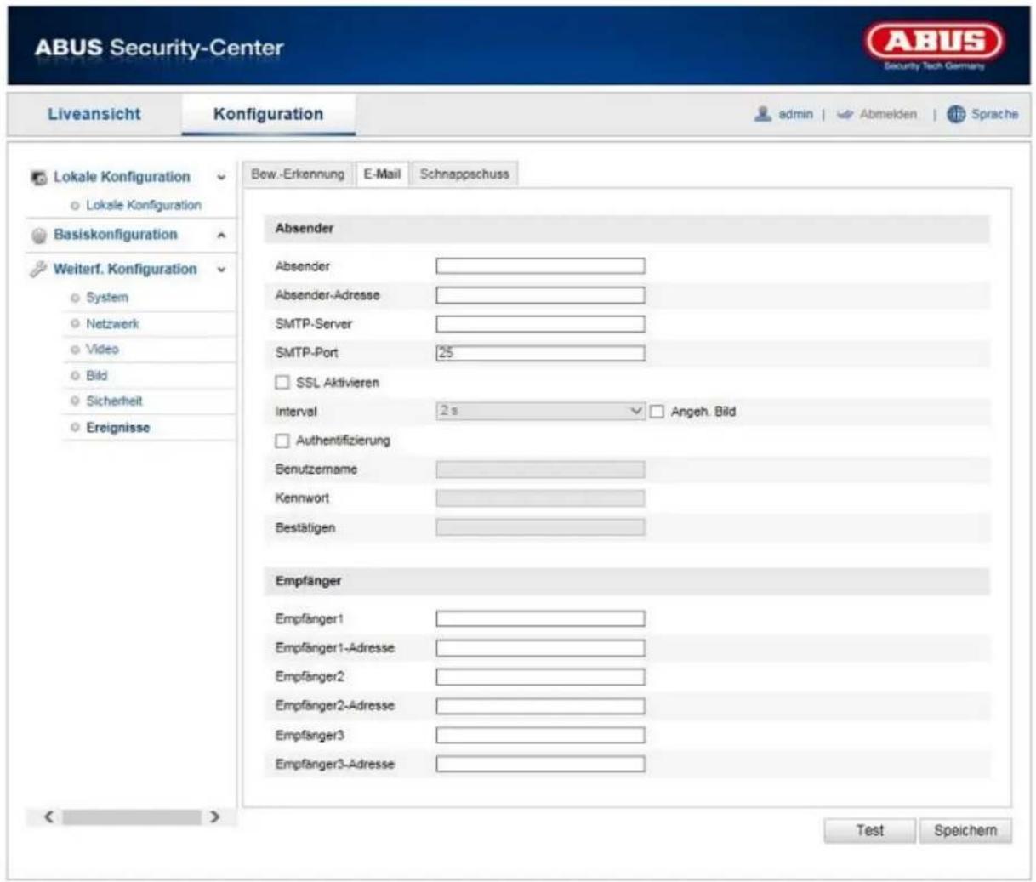Click the Lokale Konfiguration monitor icon

point(38,178)
